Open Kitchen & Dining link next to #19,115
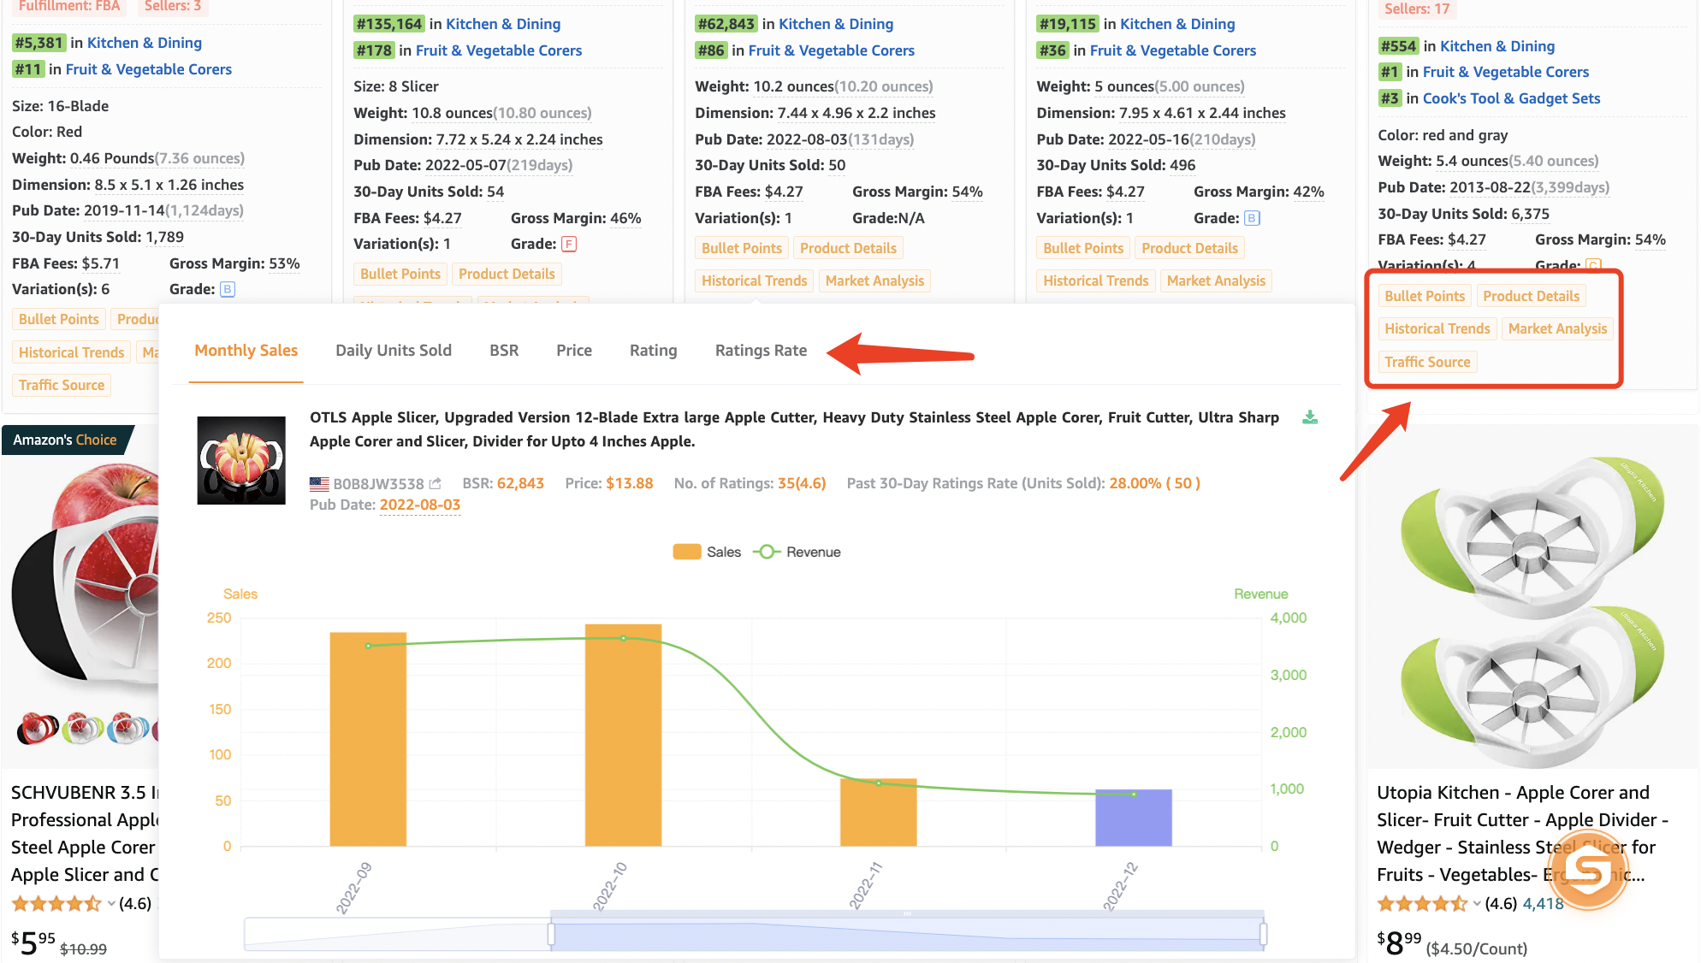 click(1177, 24)
